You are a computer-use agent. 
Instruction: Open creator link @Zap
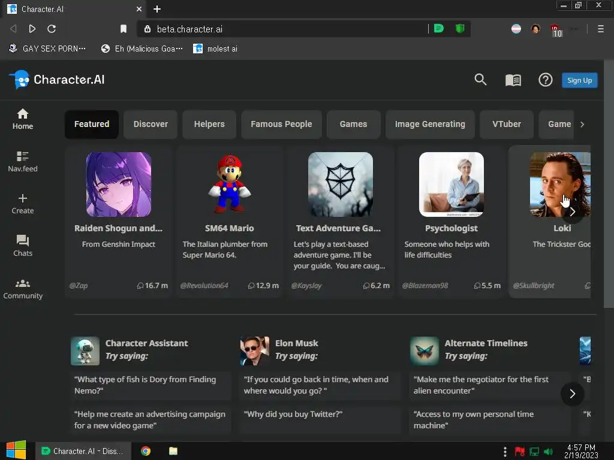(79, 286)
